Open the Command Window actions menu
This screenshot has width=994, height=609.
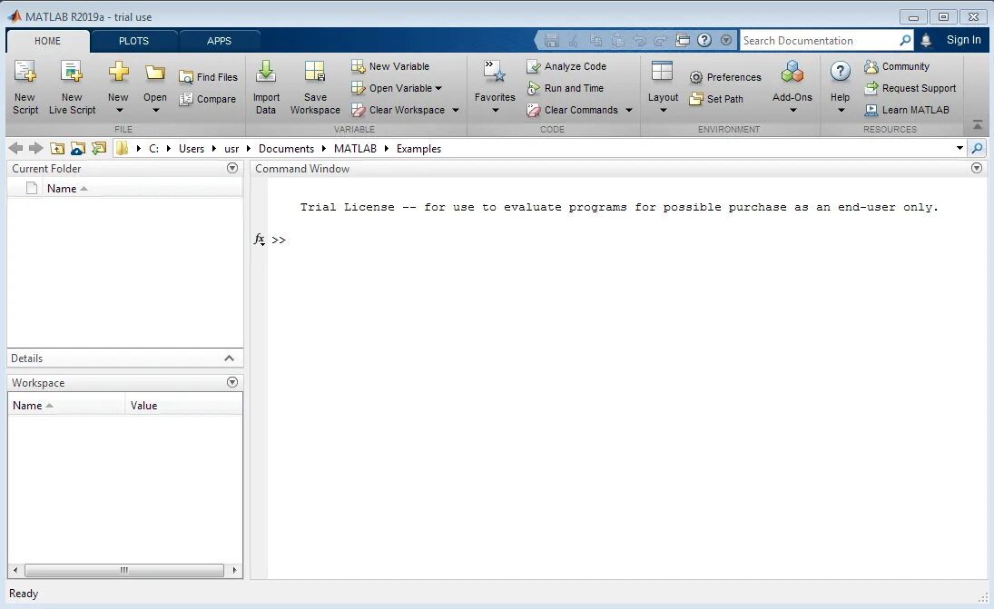(976, 168)
